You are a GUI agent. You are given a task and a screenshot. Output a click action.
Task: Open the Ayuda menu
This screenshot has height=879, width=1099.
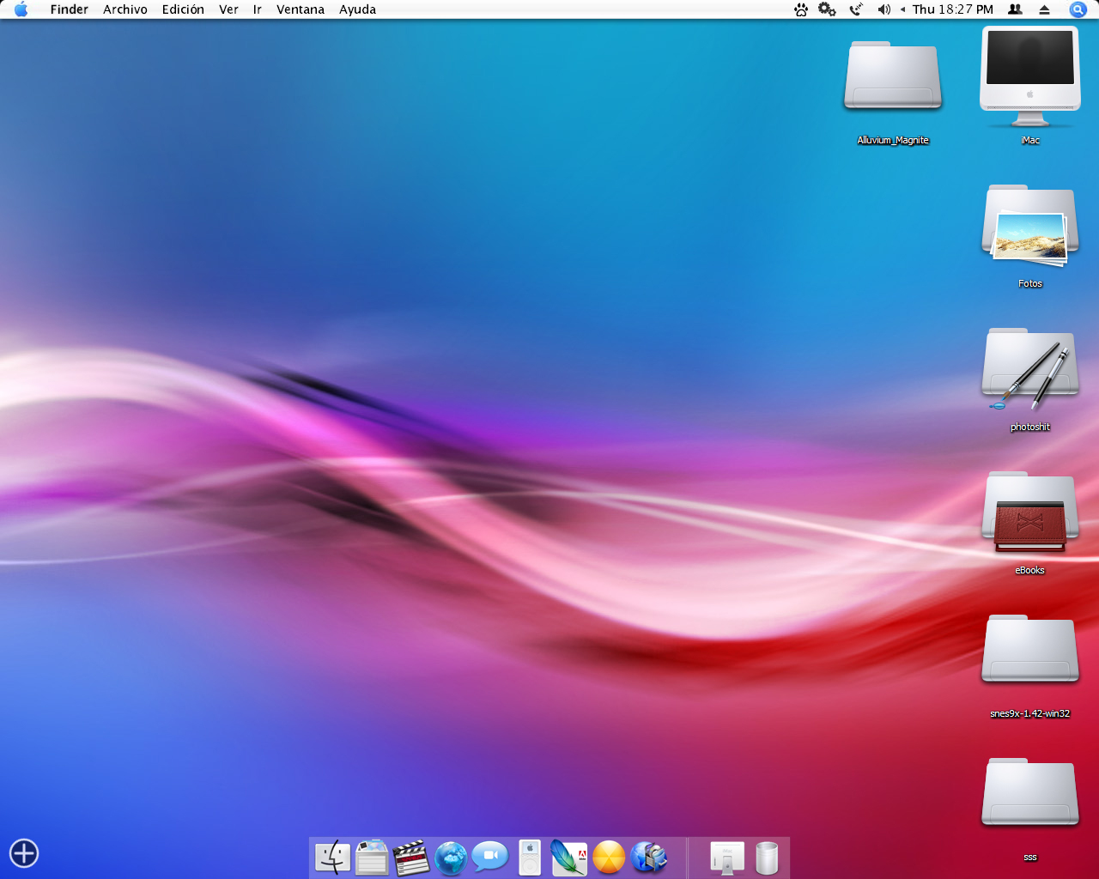[x=357, y=9]
